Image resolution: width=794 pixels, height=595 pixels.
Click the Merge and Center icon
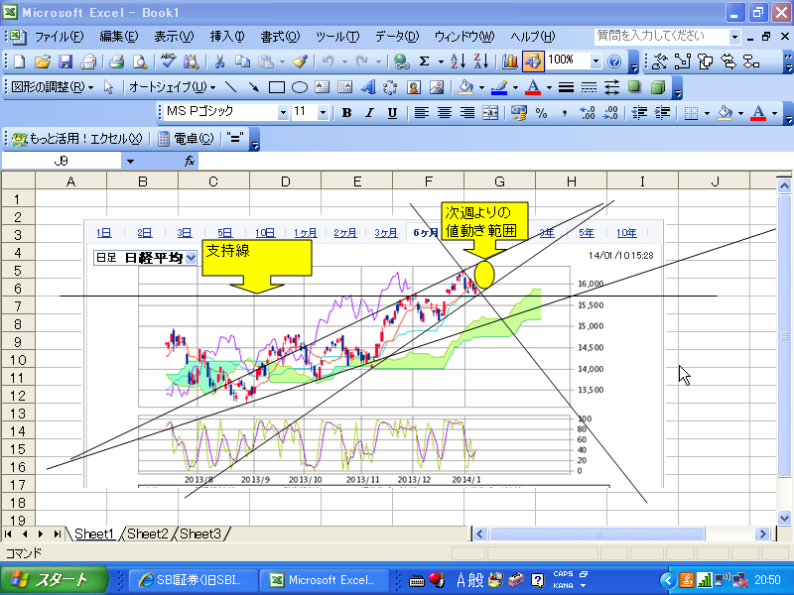tap(490, 113)
